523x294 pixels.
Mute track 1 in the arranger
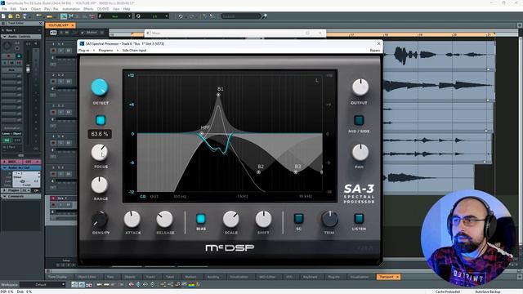pyautogui.click(x=69, y=51)
